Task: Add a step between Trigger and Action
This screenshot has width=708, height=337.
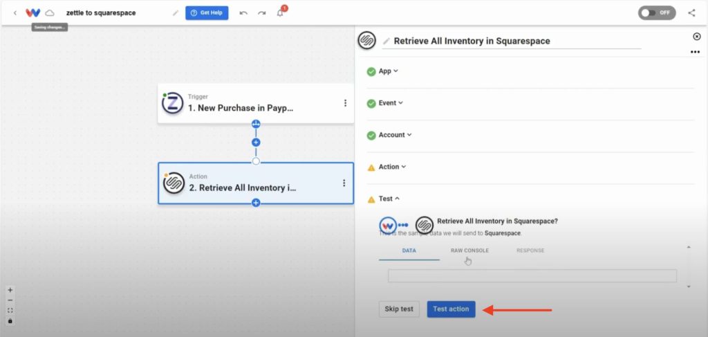Action: (x=256, y=143)
